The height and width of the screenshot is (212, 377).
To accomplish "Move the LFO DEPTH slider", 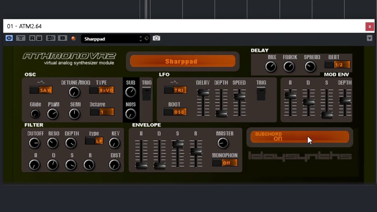I will point(221,114).
